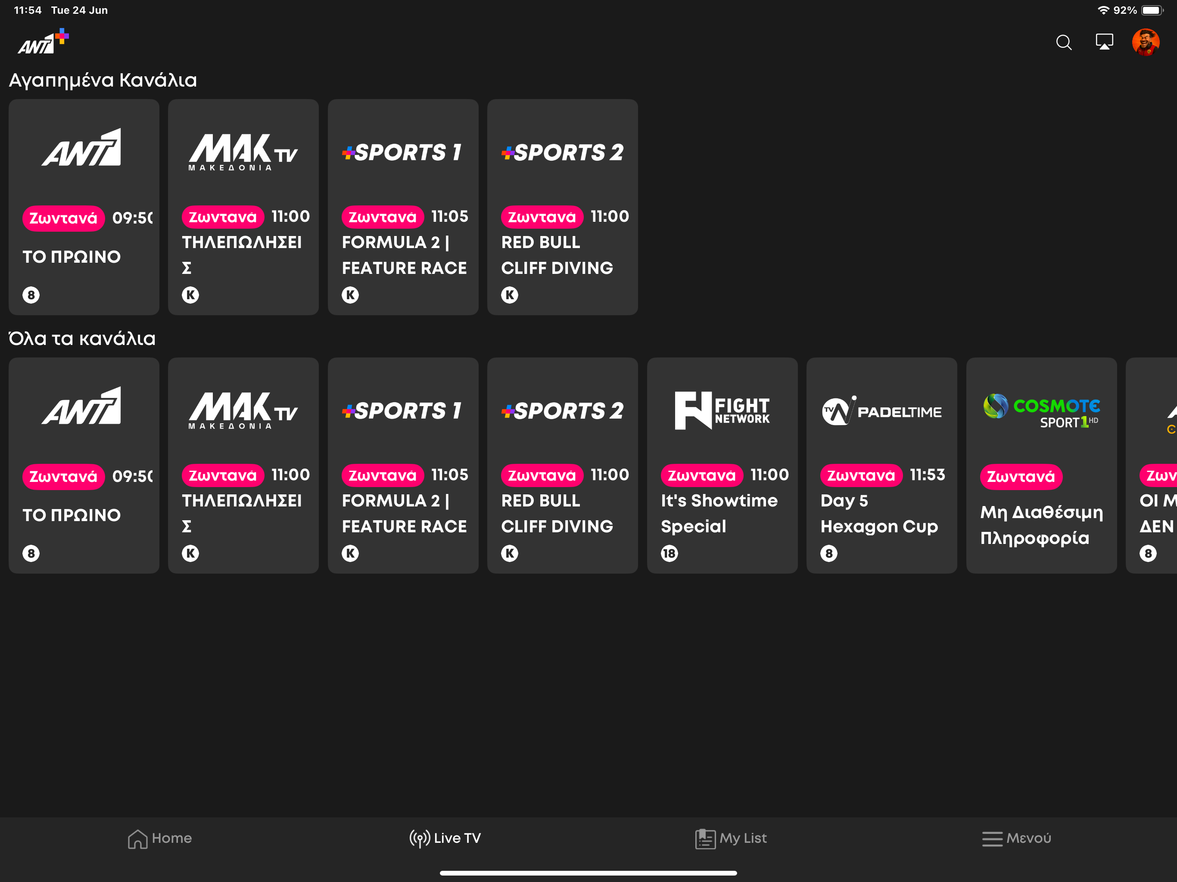Open It's Showtime Special programme
Image resolution: width=1177 pixels, height=882 pixels.
pos(719,513)
